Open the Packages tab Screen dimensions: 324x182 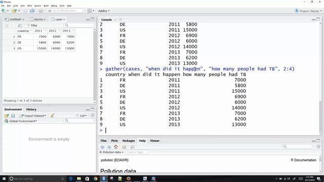pyautogui.click(x=129, y=141)
